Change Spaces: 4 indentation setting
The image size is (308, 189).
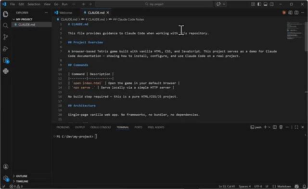pyautogui.click(x=244, y=186)
